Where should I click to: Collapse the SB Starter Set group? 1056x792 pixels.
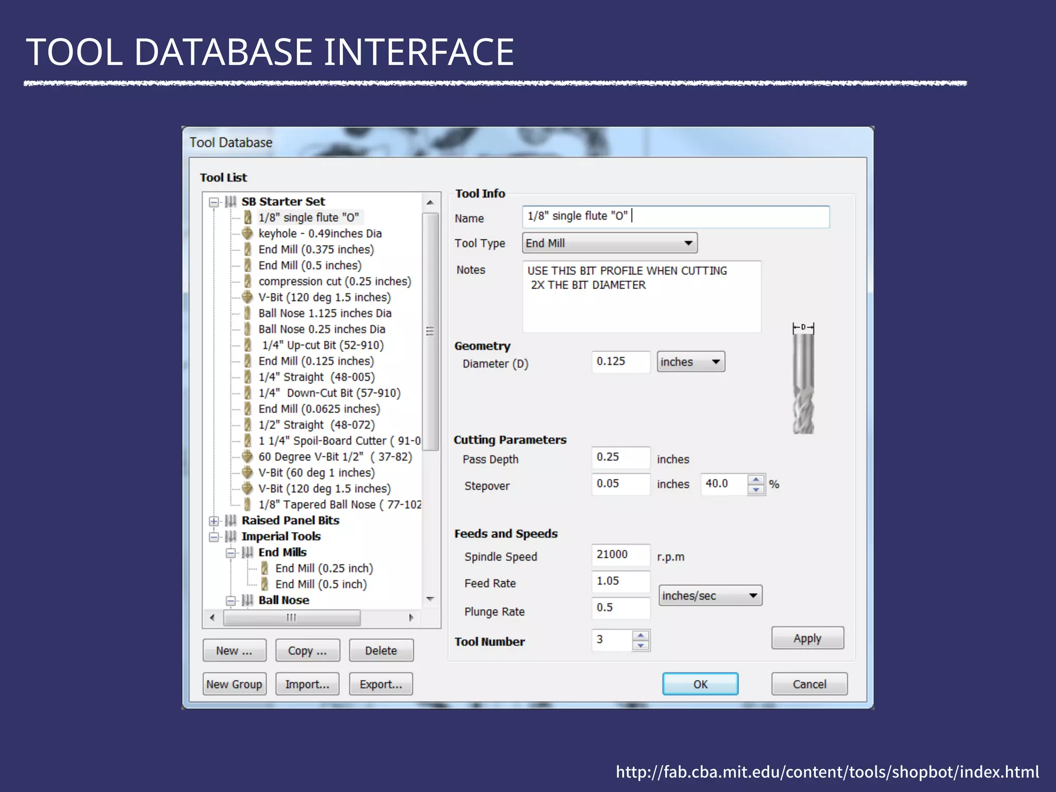click(x=214, y=202)
